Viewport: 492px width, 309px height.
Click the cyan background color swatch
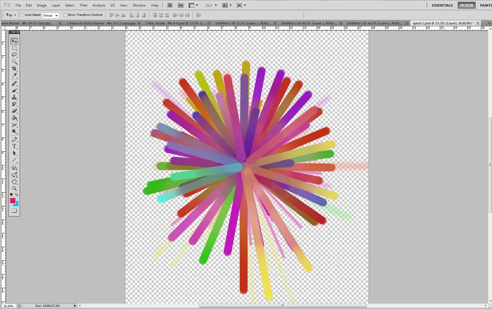click(x=17, y=204)
